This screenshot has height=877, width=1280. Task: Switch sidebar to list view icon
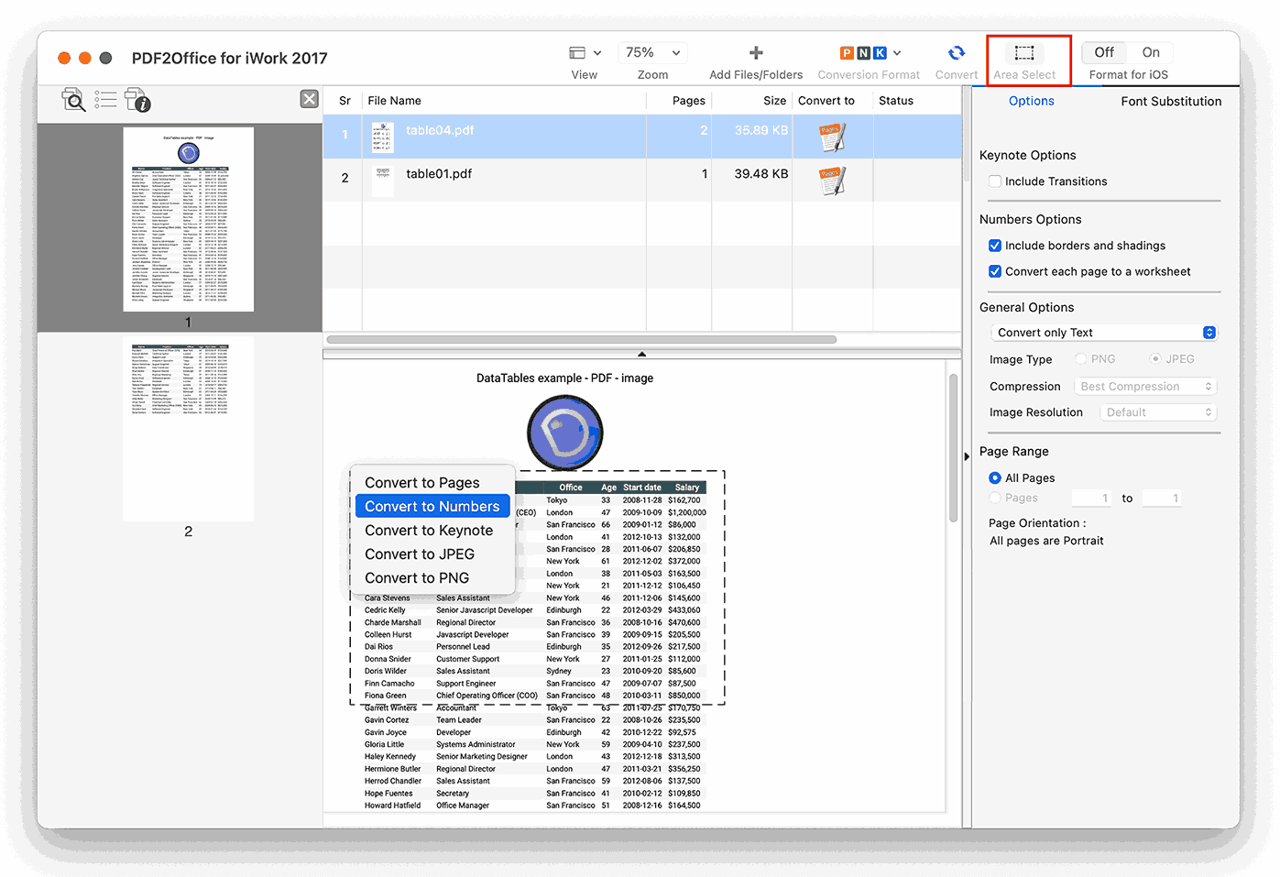pos(105,99)
